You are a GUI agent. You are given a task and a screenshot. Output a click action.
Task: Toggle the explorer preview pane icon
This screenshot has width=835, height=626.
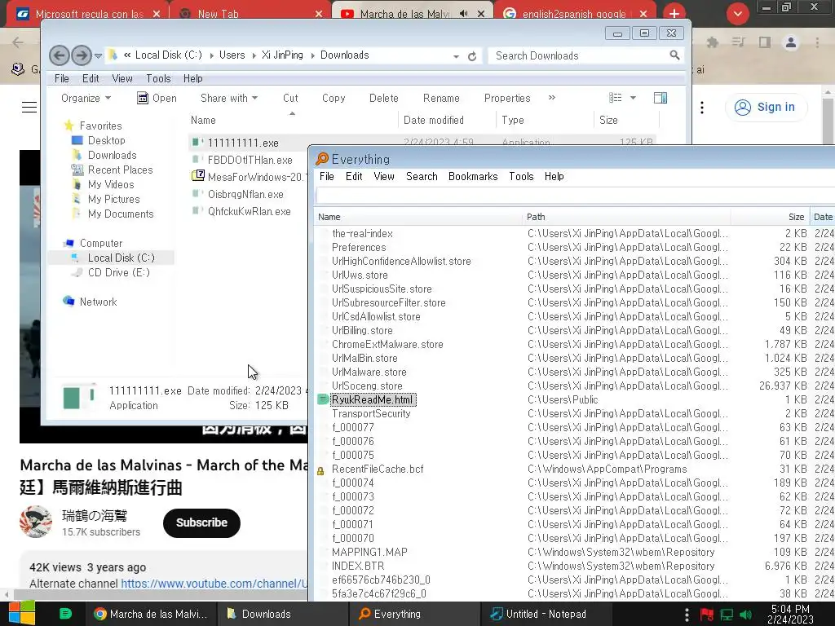tap(660, 98)
